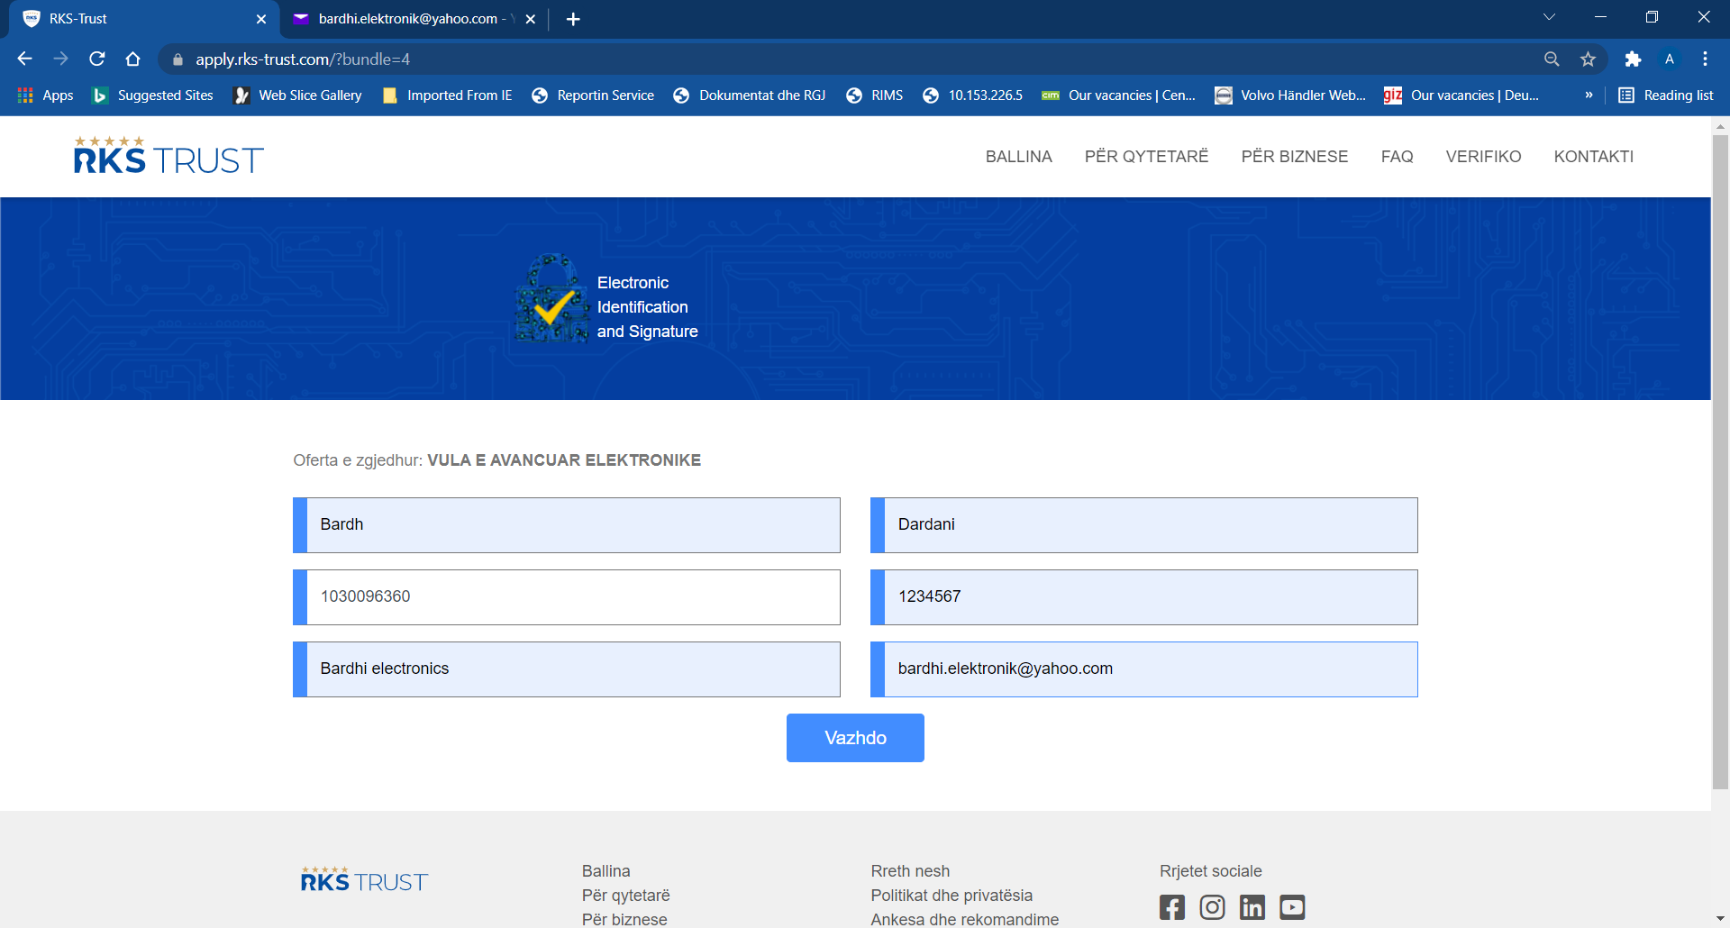Close the RKS-Trust tab
Viewport: 1730px width, 928px height.
pos(261,19)
